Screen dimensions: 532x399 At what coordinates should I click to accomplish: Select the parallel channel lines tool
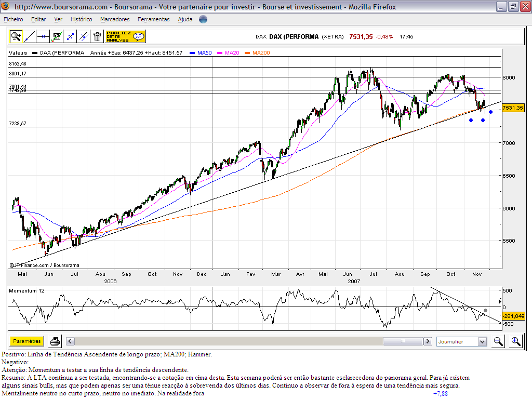click(84, 36)
